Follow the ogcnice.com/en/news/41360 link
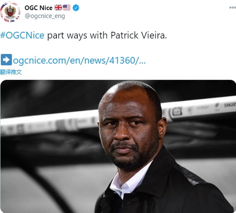 point(79,60)
